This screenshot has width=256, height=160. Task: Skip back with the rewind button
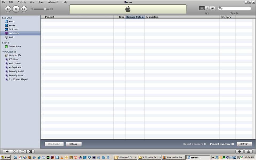(8, 9)
